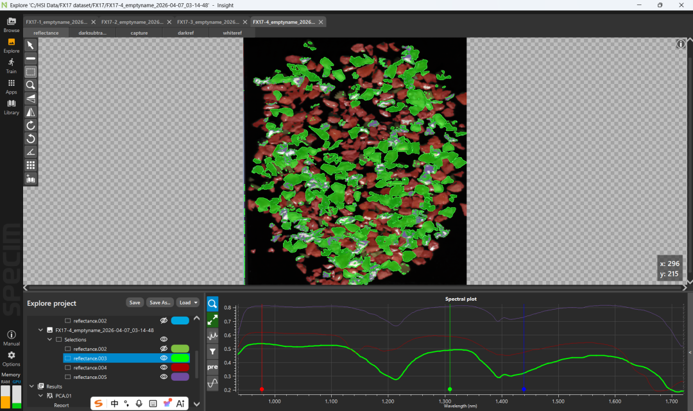The image size is (693, 411).
Task: Collapse the Results tree node
Action: coord(32,386)
